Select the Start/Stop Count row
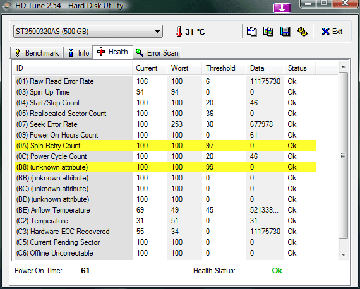 point(165,103)
